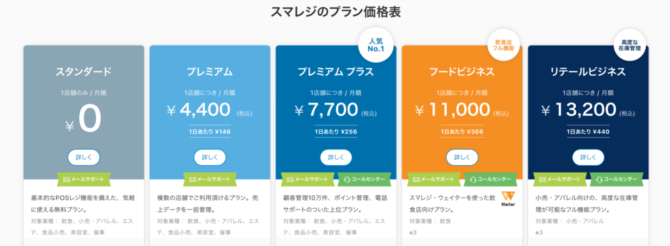Click the ¥7,700 price on プレミアム プラス
670x246 pixels.
(326, 110)
